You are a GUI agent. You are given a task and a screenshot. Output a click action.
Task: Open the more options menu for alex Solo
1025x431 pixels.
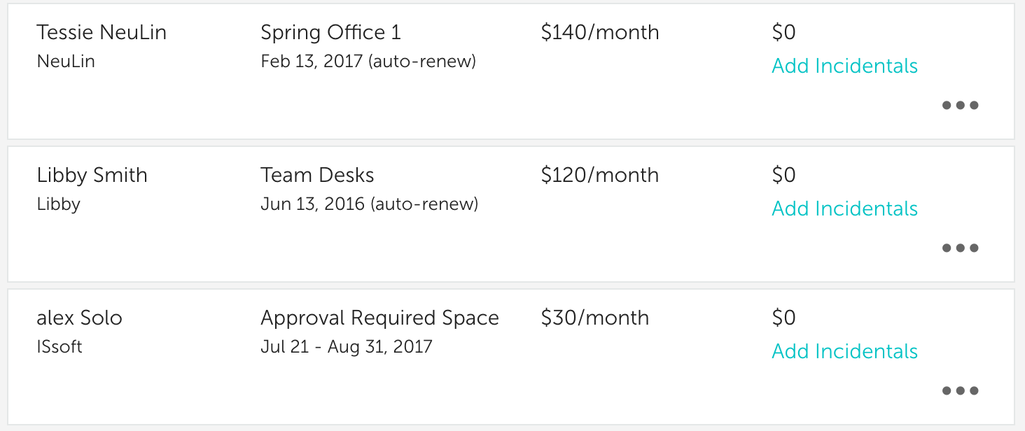960,391
